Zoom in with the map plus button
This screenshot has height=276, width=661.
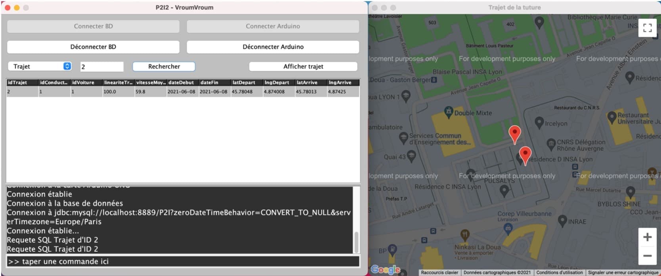pos(647,237)
